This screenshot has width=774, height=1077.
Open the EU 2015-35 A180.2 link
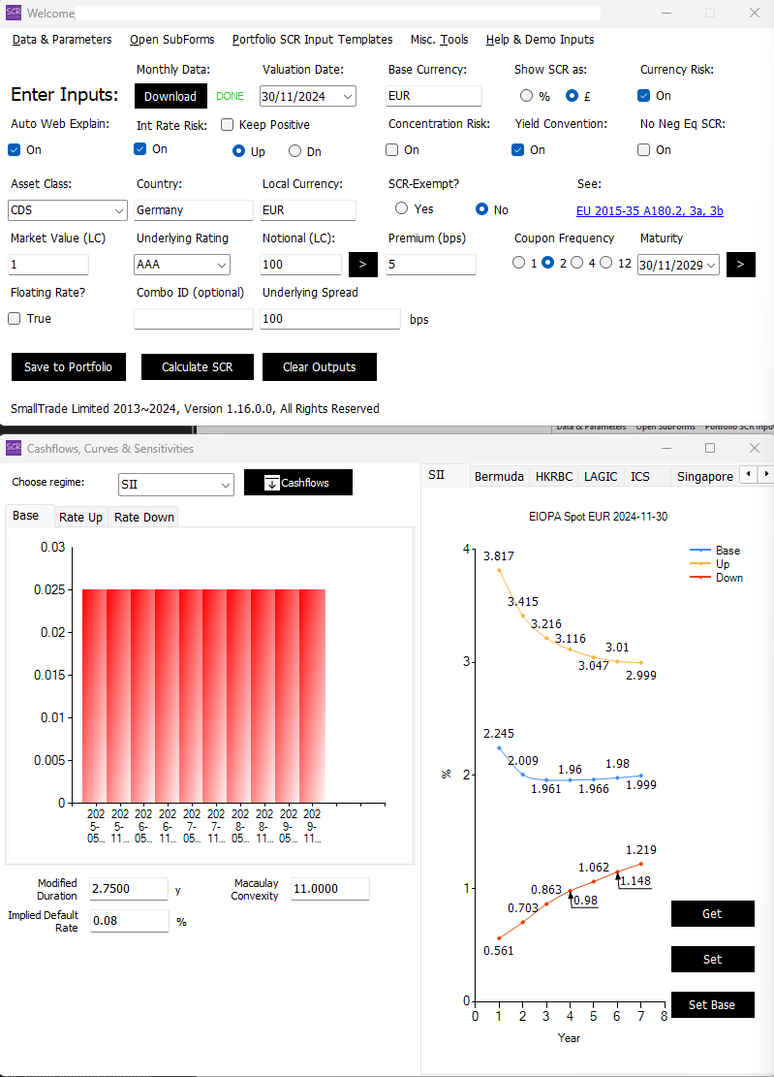tap(649, 210)
